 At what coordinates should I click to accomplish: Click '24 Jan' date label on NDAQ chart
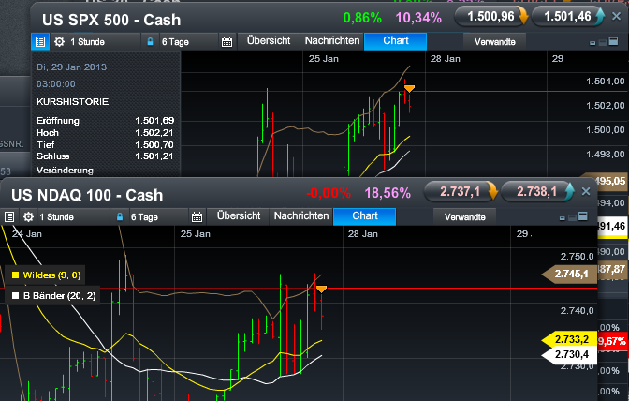27,234
